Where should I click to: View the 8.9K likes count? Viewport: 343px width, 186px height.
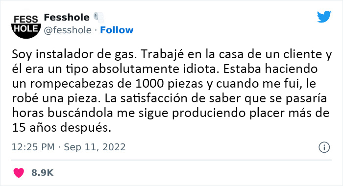pos(42,173)
